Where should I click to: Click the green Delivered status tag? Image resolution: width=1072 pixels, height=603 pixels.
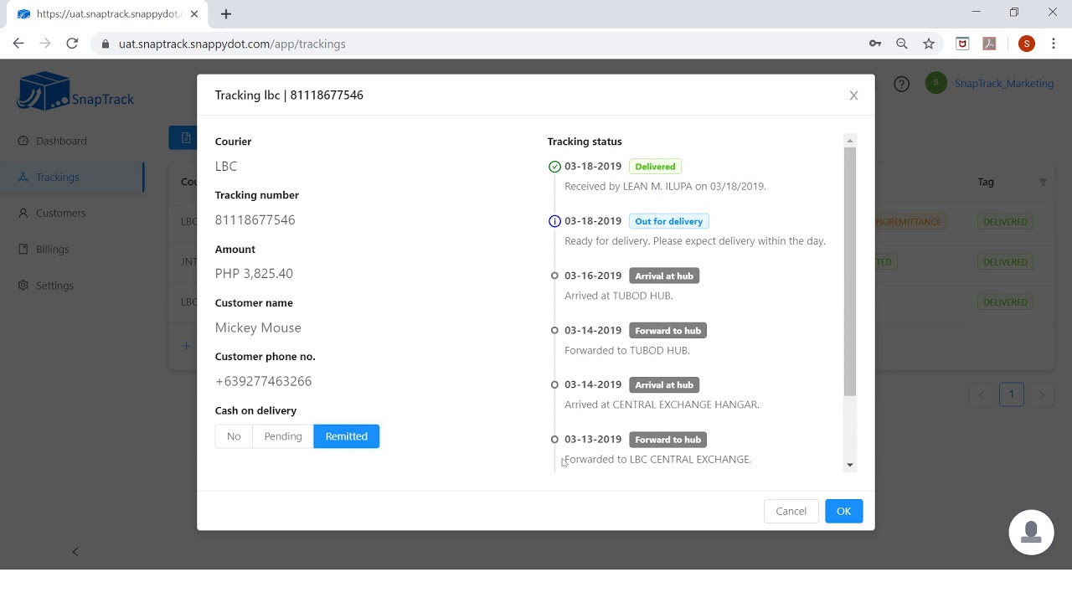point(655,167)
